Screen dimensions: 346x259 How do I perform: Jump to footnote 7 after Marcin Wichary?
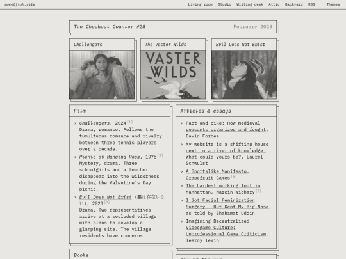coord(258,191)
